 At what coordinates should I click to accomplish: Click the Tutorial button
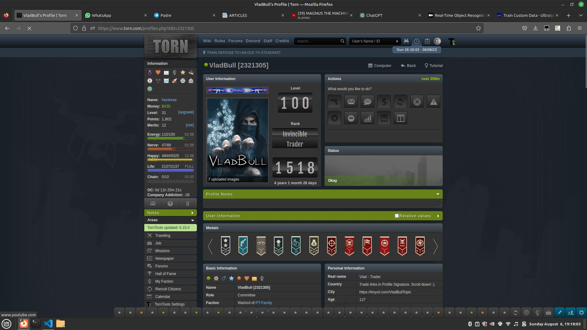[434, 66]
